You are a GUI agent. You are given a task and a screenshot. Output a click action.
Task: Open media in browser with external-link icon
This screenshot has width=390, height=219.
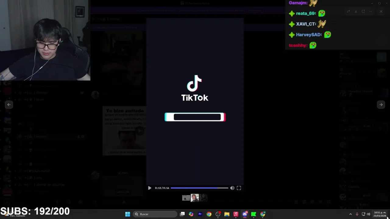[x=363, y=12]
